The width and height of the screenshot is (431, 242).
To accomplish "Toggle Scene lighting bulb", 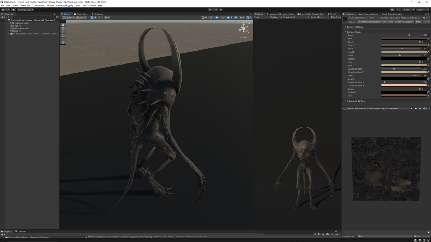I will coord(217,17).
